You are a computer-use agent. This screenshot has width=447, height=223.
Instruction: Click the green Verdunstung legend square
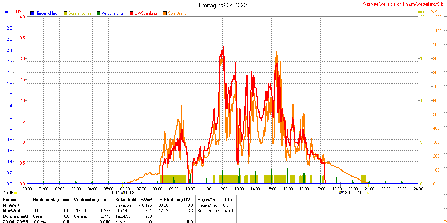(98, 13)
